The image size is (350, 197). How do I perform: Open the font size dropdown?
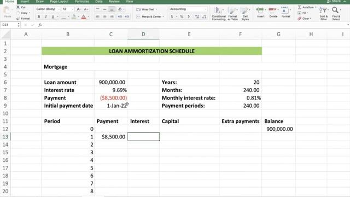point(73,9)
